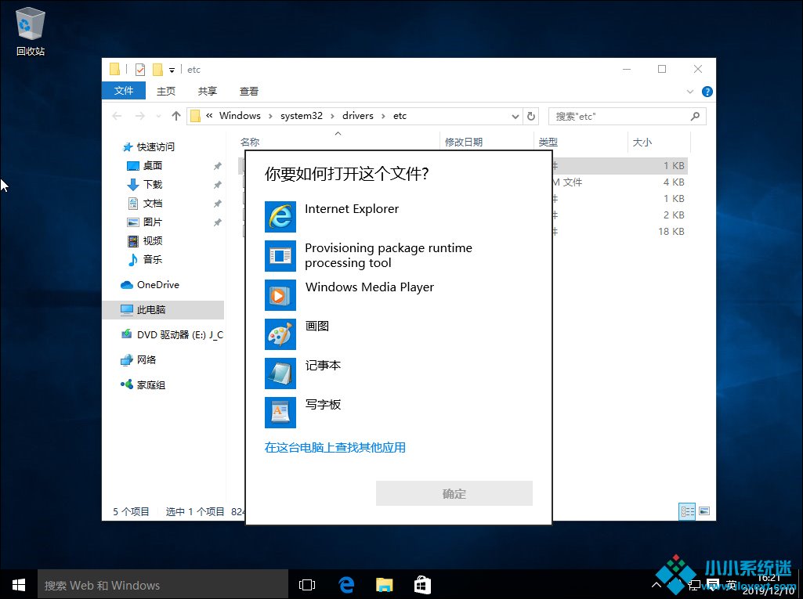
Task: Select Provisioning package runtime processing tool
Action: pyautogui.click(x=399, y=255)
